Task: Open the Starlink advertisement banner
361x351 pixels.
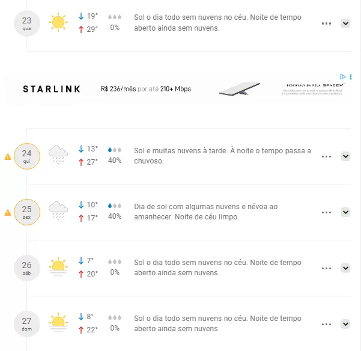Action: [x=180, y=89]
